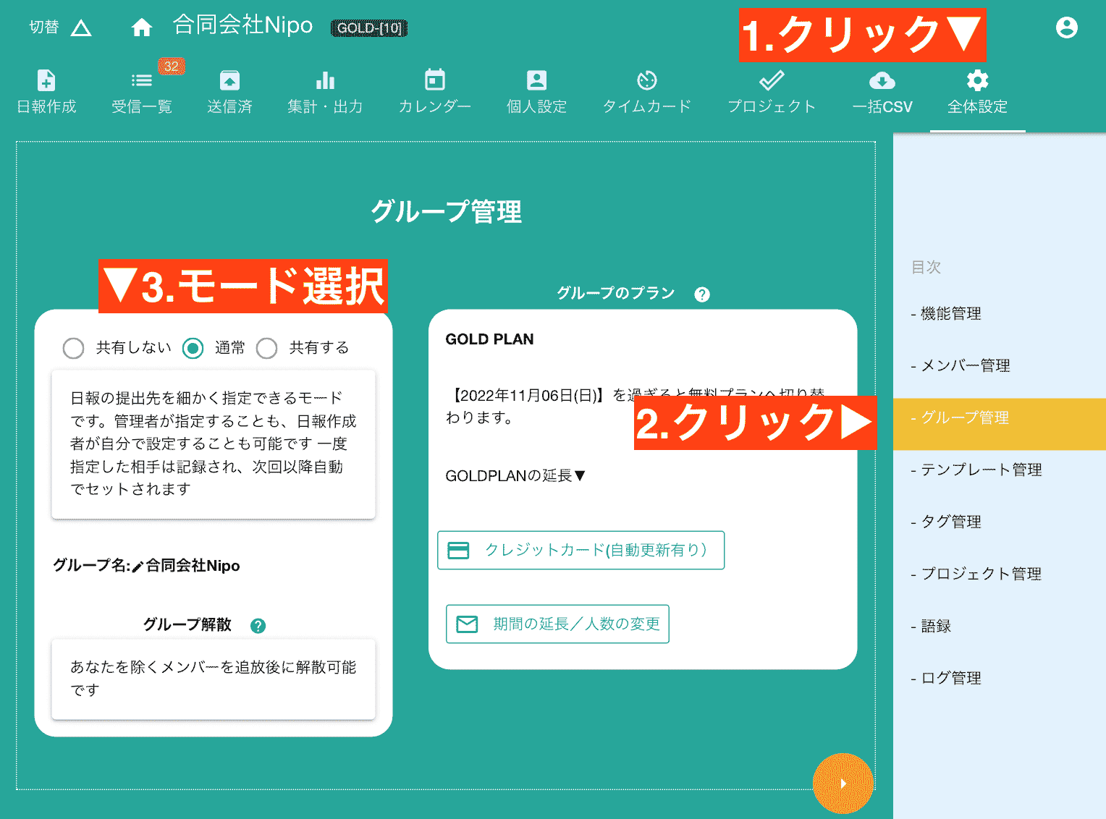Click the クレジットカード(自動更新有り) button
Viewport: 1106px width, 819px height.
click(581, 550)
